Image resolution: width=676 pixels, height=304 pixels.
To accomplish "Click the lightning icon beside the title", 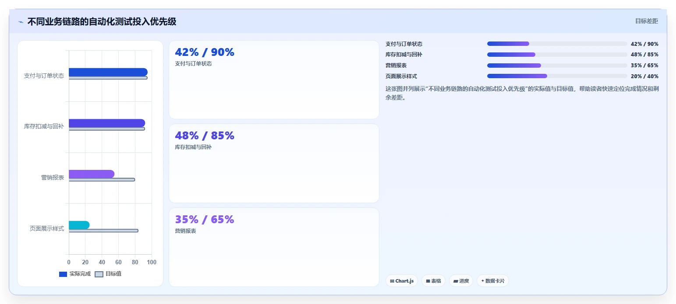I will point(21,22).
